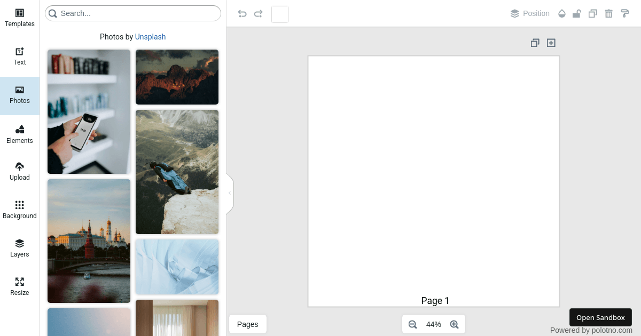Select the Photos side panel tab

tap(19, 96)
